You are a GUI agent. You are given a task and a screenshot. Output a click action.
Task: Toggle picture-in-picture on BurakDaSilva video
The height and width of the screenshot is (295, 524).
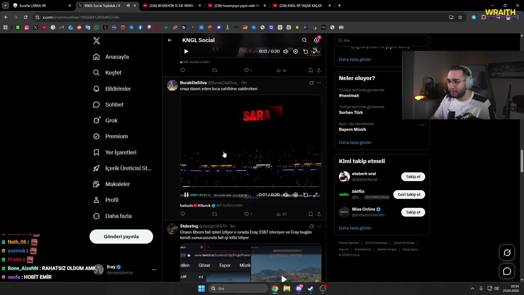[x=305, y=195]
